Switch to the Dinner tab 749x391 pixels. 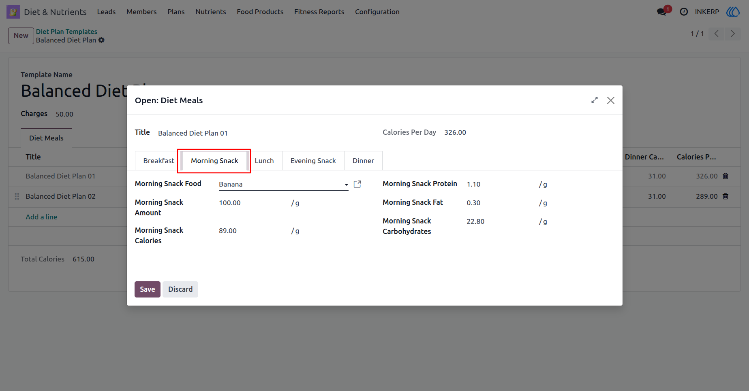363,161
